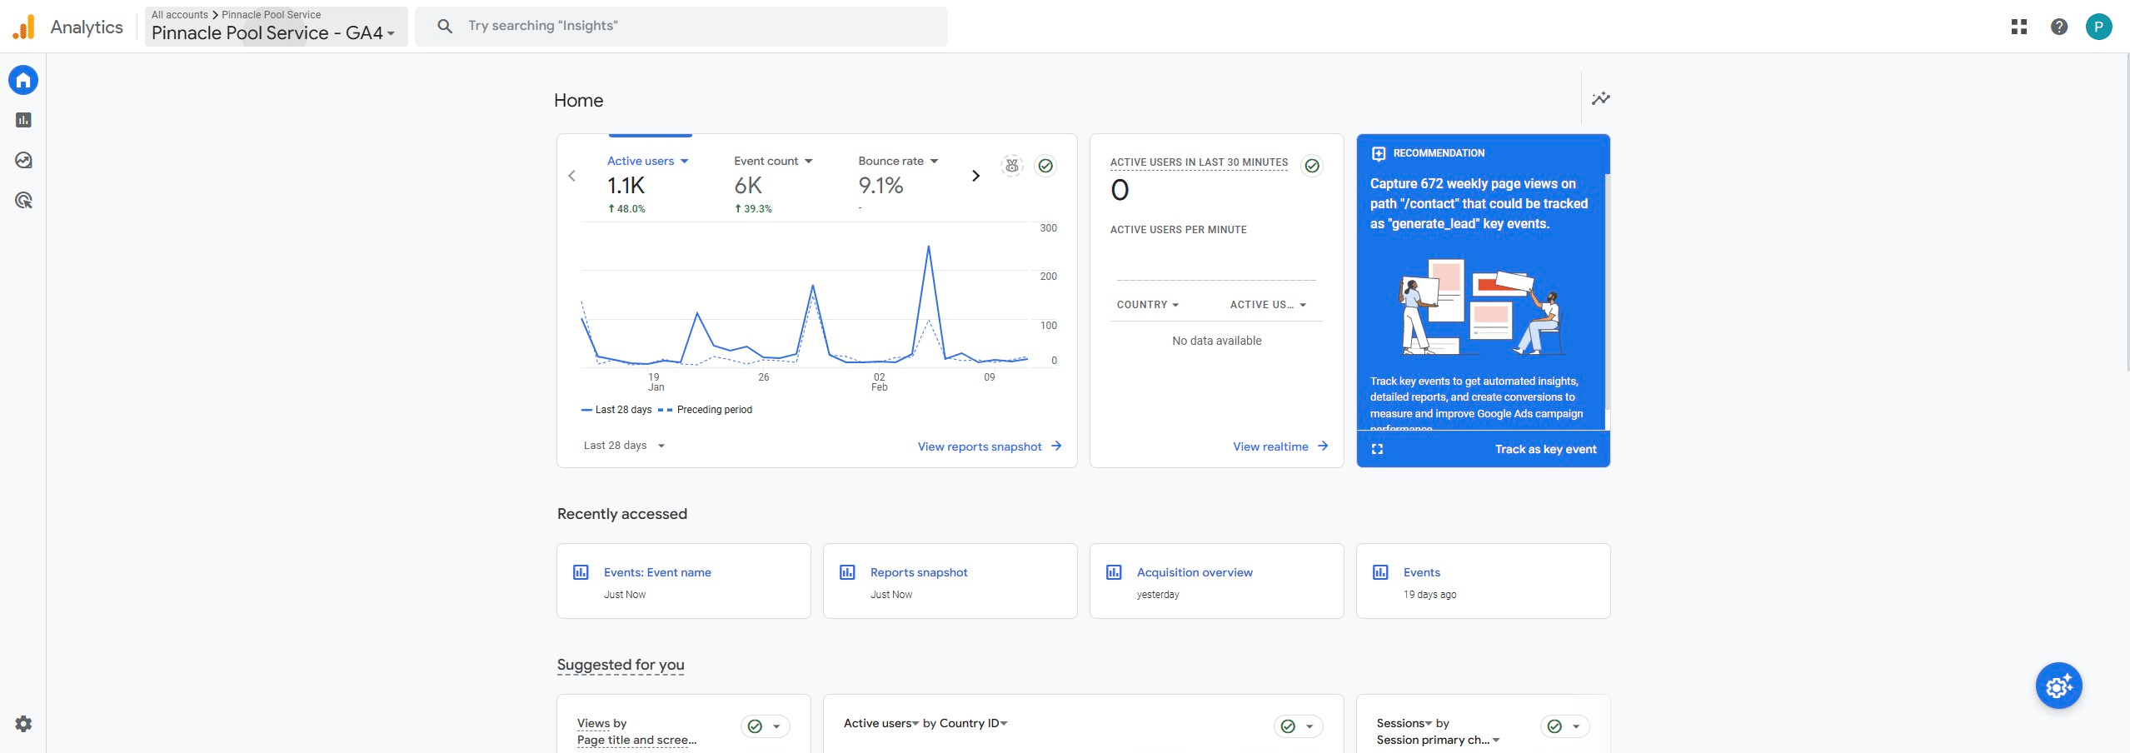Image resolution: width=2130 pixels, height=753 pixels.
Task: Open the Insights sparkline icon
Action: coord(1600,98)
